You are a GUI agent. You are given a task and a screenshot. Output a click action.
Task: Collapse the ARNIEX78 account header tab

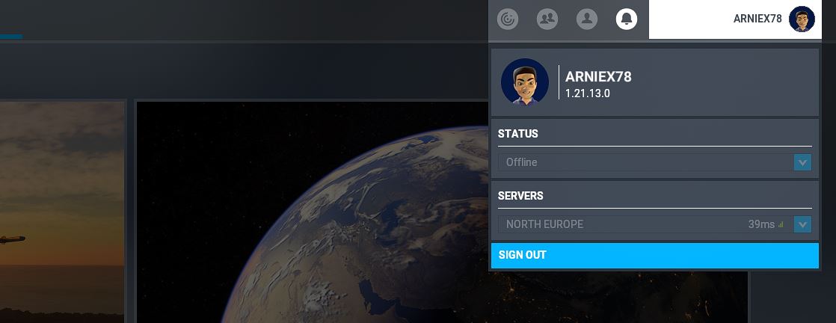[x=735, y=19]
